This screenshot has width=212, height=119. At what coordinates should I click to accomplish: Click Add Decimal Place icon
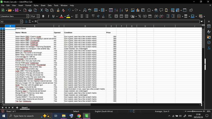coord(156,16)
